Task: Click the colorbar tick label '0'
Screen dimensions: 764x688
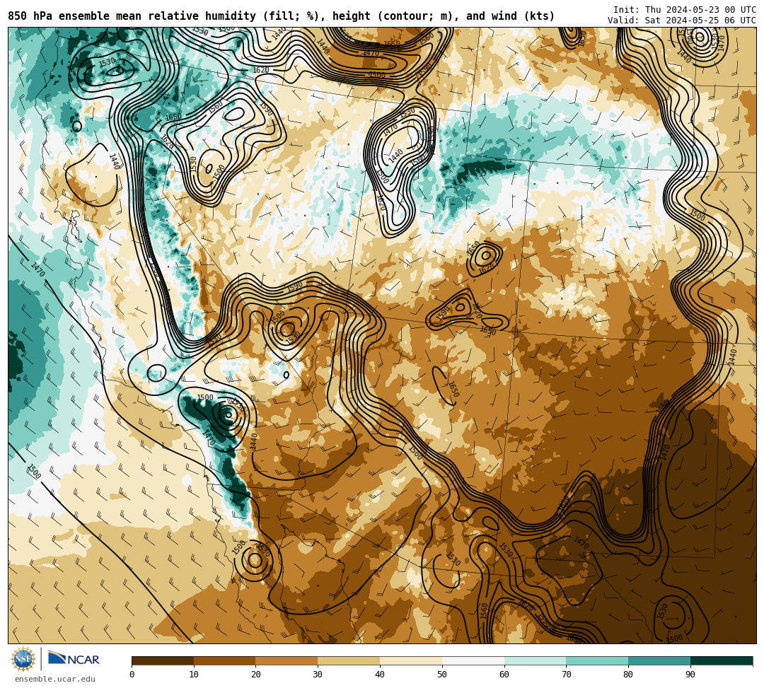Action: click(x=132, y=675)
